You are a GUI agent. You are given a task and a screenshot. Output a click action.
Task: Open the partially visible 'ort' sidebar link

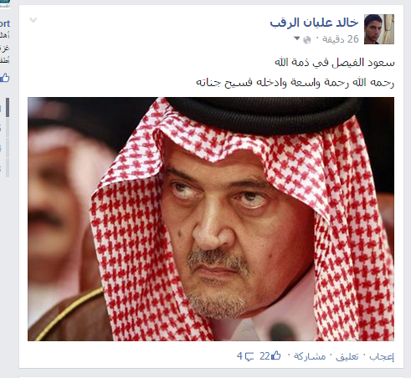click(5, 23)
